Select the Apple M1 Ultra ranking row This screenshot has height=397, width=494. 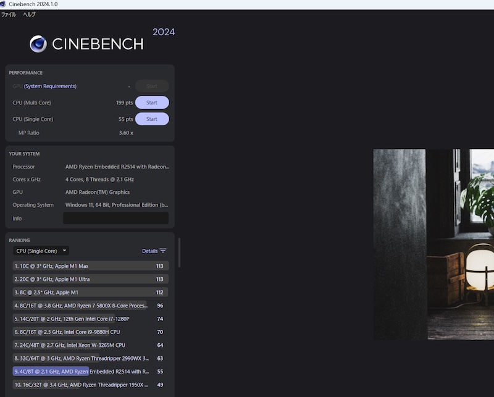(x=91, y=279)
